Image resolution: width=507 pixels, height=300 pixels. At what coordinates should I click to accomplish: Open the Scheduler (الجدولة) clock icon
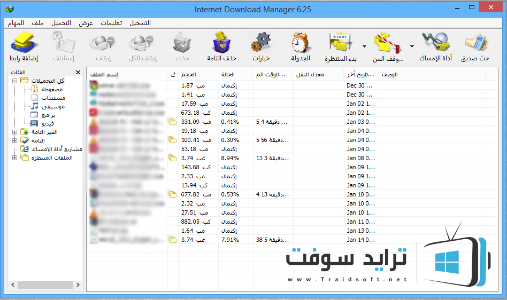301,43
